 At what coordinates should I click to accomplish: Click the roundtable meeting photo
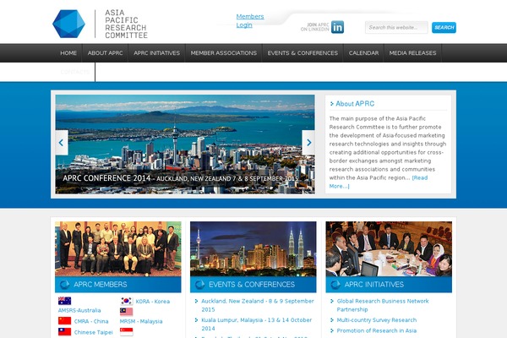tap(389, 248)
